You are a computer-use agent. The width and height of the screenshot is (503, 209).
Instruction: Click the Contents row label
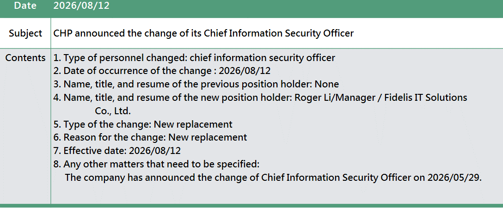tap(25, 58)
